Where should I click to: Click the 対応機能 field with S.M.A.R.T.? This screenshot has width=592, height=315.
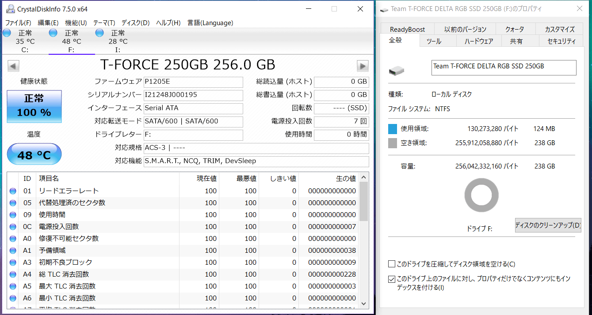pos(256,161)
